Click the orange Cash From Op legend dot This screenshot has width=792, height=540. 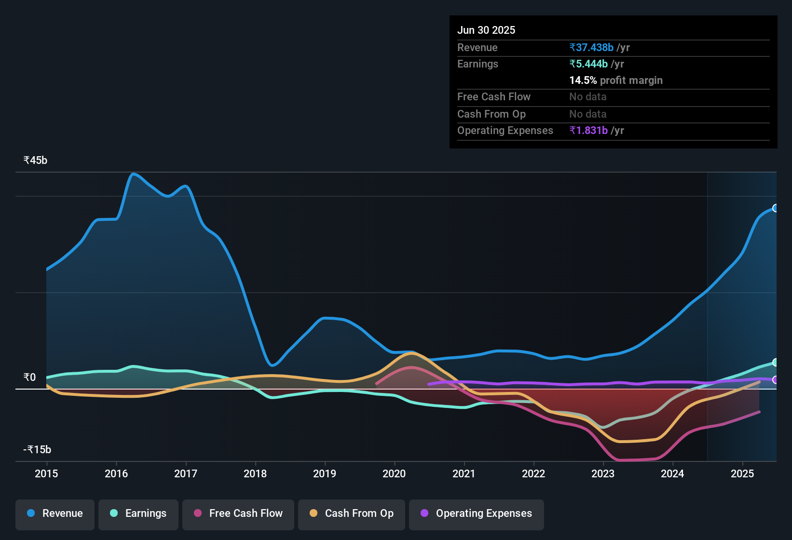pyautogui.click(x=314, y=513)
